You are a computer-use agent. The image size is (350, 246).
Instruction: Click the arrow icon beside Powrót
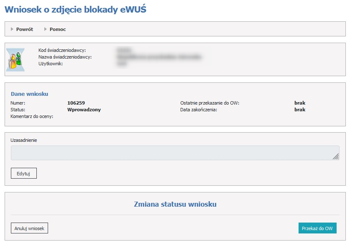pyautogui.click(x=12, y=29)
